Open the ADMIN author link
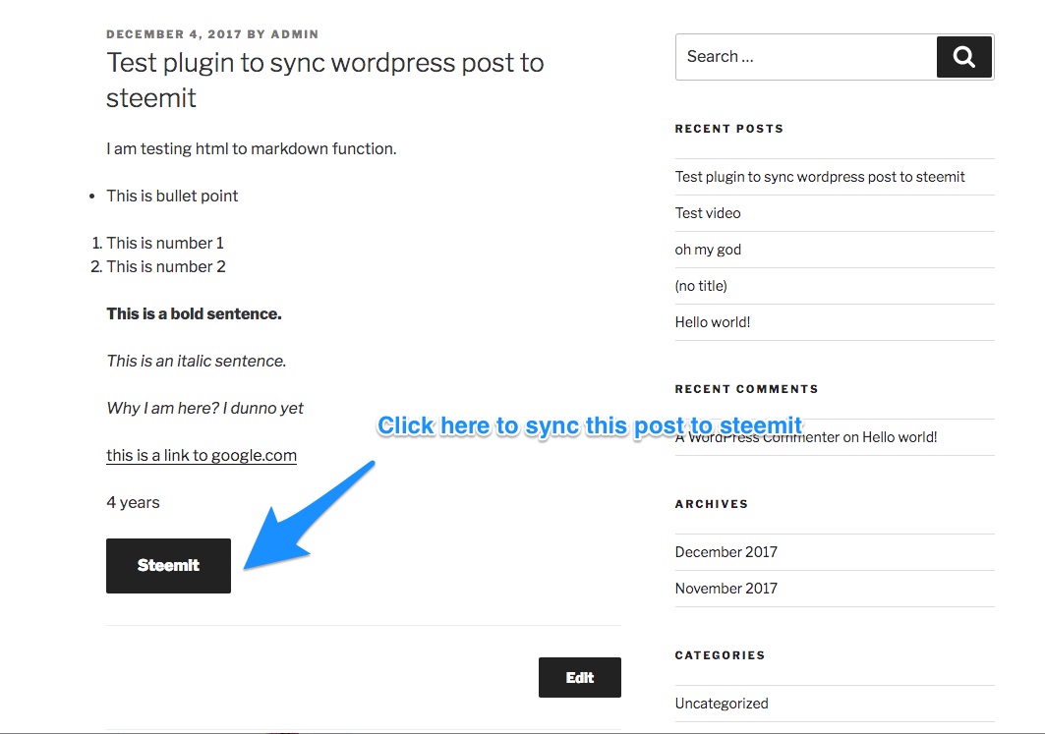The image size is (1045, 734). [295, 34]
